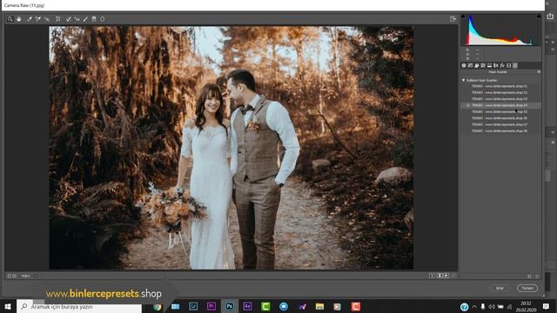Select the Red Eye Removal tool
The image size is (557, 313).
[x=77, y=19]
